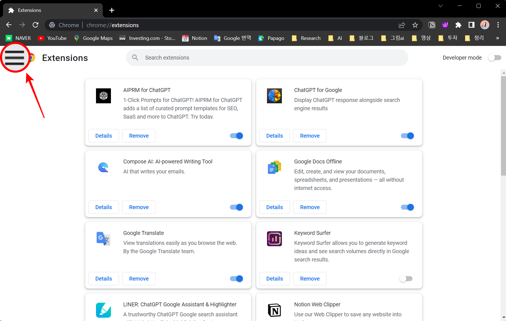This screenshot has width=506, height=321.
Task: View Details for AIPRM for ChatGPT
Action: click(x=104, y=136)
